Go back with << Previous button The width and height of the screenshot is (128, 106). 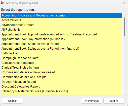tap(92, 101)
